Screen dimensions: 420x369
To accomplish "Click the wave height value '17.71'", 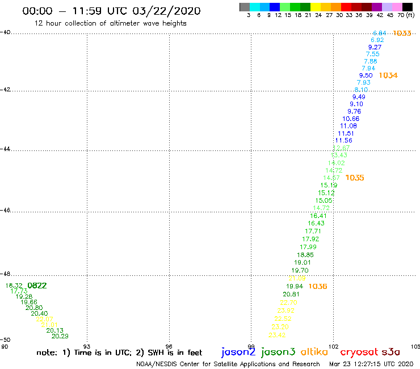I will point(313,231).
